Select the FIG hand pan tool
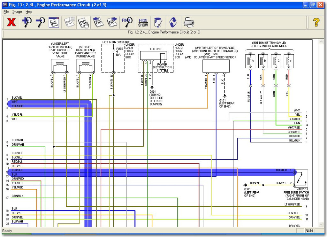 coord(83,22)
